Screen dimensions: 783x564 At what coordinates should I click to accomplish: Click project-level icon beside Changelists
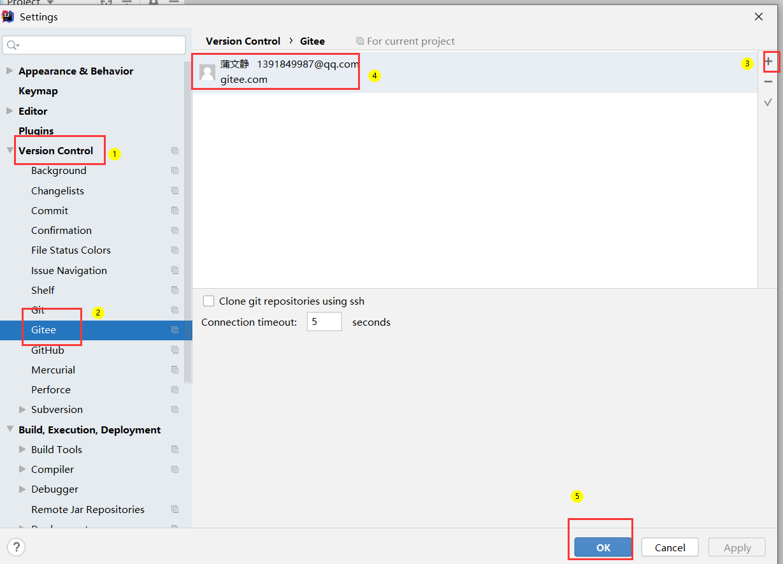coord(175,191)
